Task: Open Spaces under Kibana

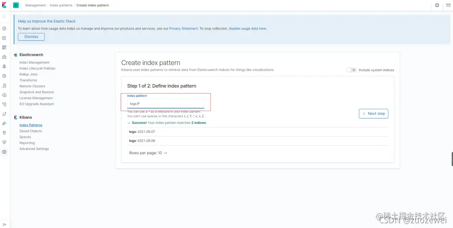Action: (x=25, y=137)
